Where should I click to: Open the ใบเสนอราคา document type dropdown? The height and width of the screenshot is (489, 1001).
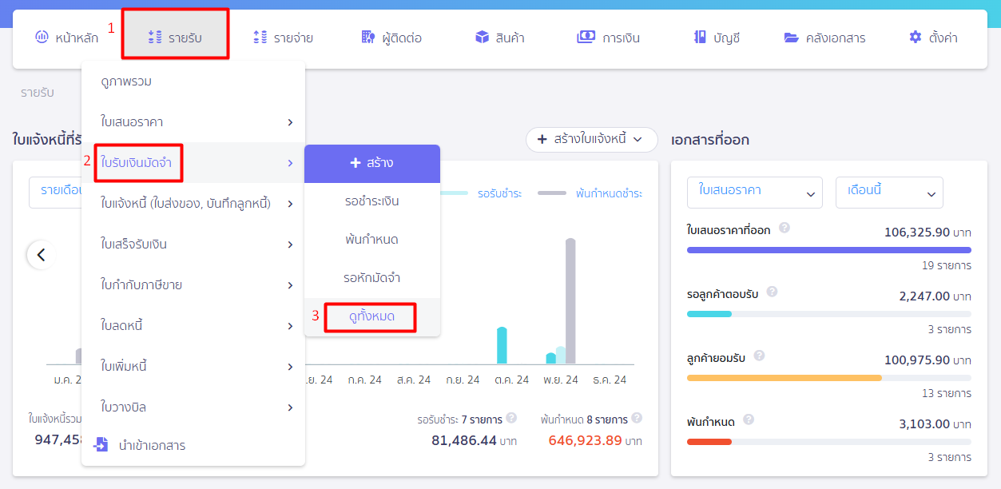click(x=755, y=193)
